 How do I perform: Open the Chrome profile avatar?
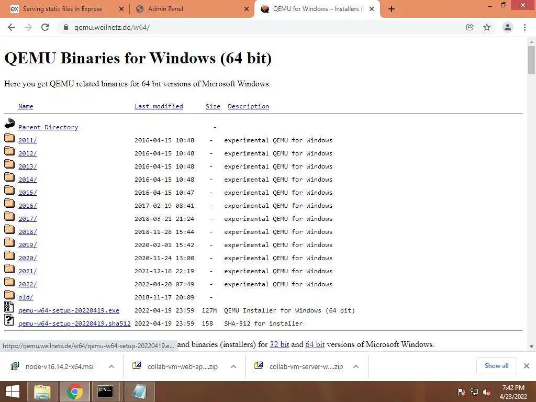tap(508, 27)
